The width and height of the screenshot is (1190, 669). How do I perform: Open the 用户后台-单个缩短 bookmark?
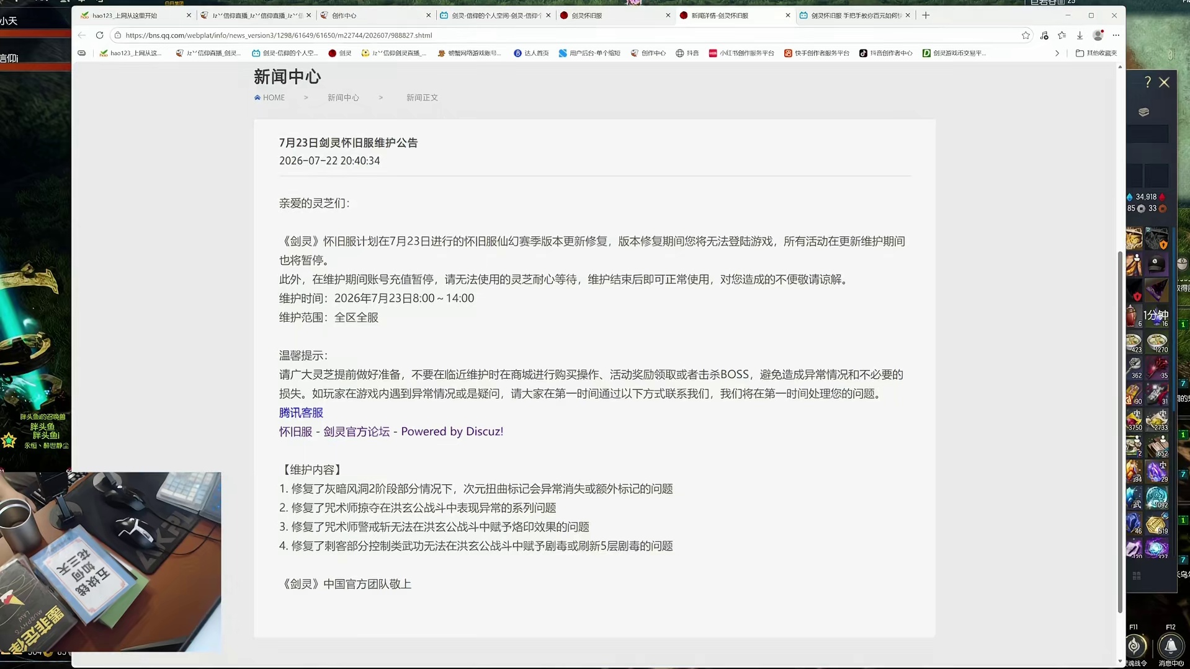[589, 53]
